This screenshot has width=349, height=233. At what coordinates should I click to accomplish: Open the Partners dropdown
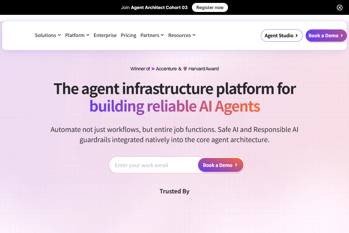(152, 35)
